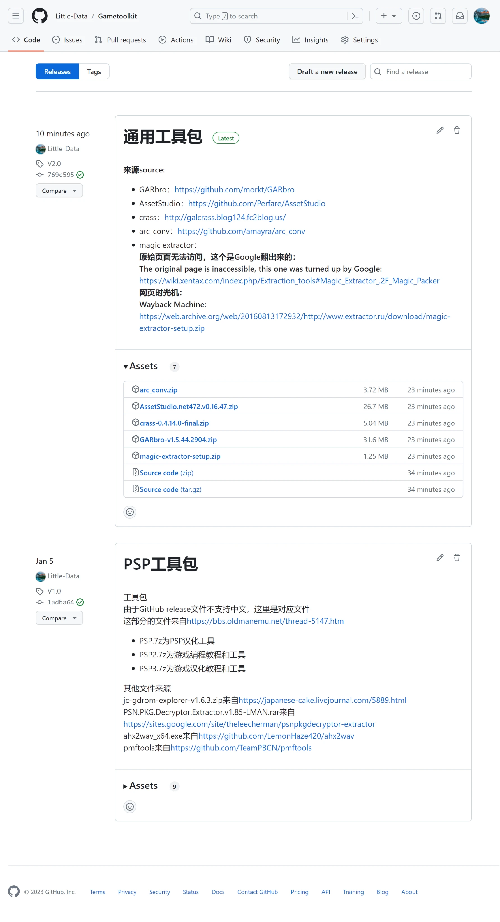The image size is (500, 922).
Task: Open the TeamPBCN/pmftools link
Action: [x=241, y=748]
